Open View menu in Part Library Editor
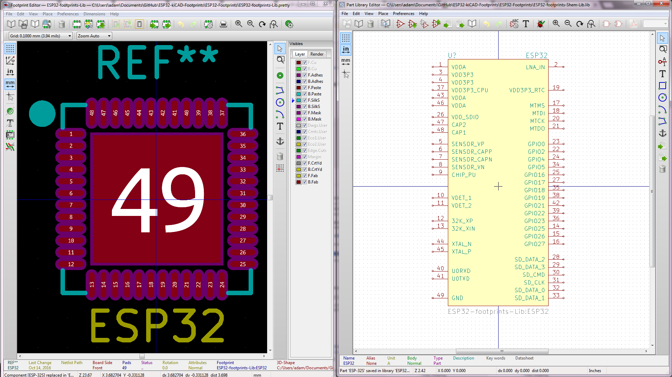Viewport: 672px width, 377px height. point(369,14)
